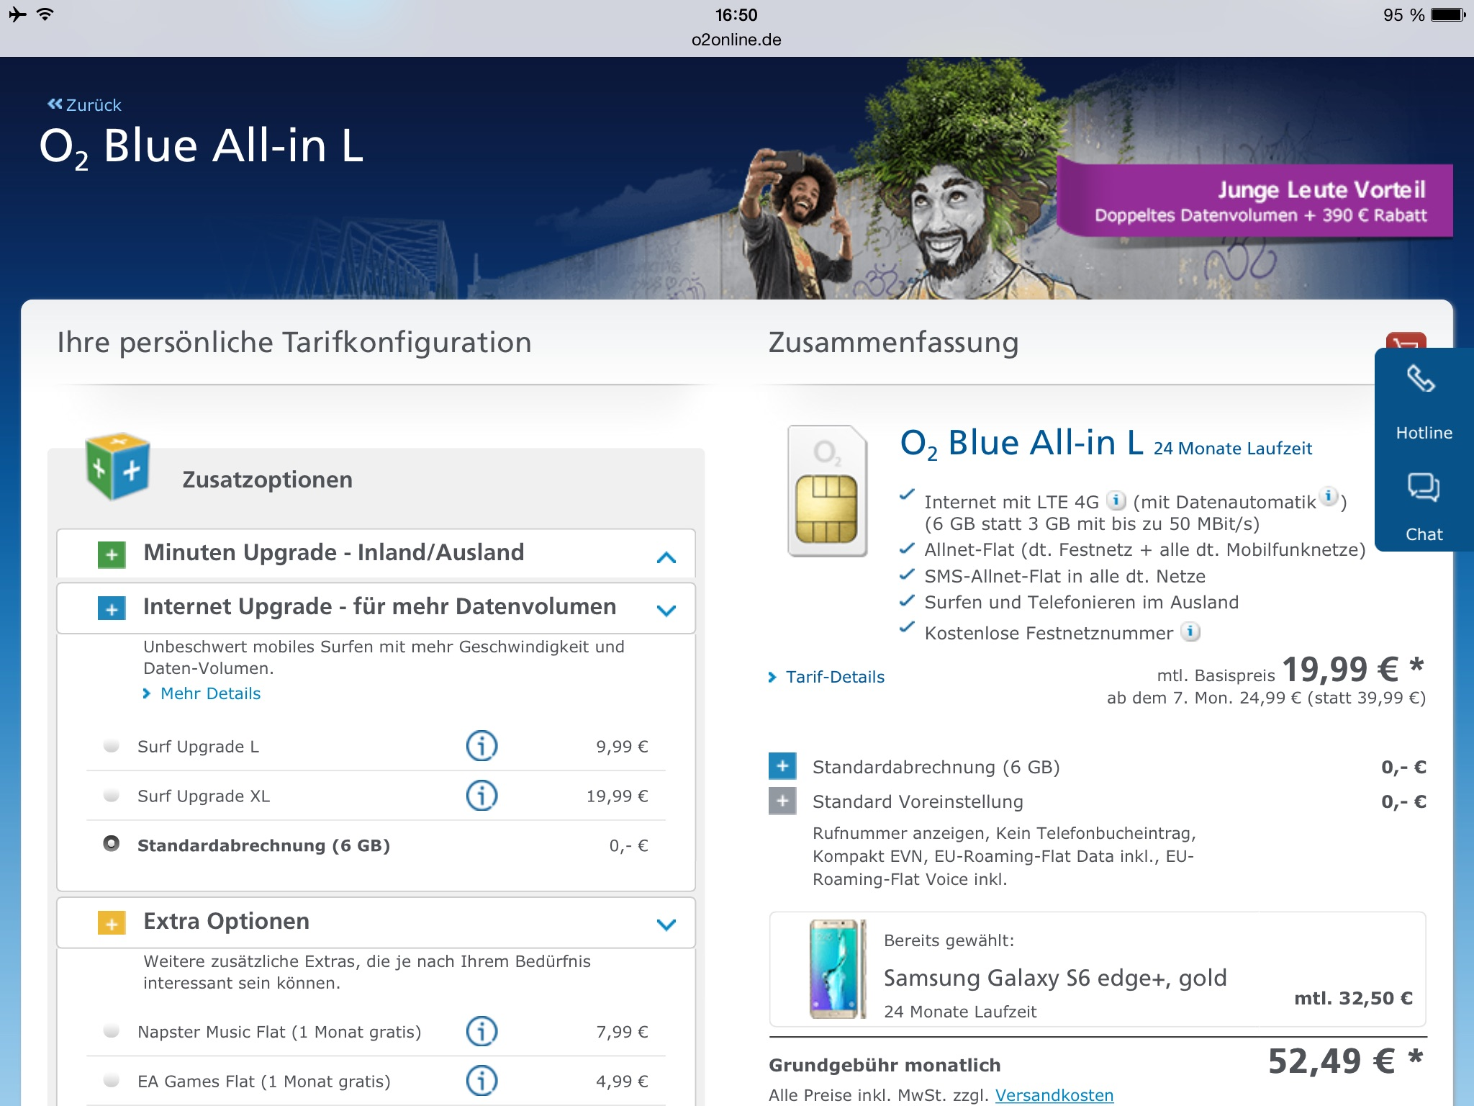Toggle the Extra Optionen section chevron

tap(666, 925)
